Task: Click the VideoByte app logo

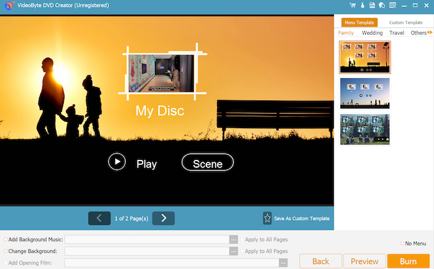Action: (x=9, y=5)
